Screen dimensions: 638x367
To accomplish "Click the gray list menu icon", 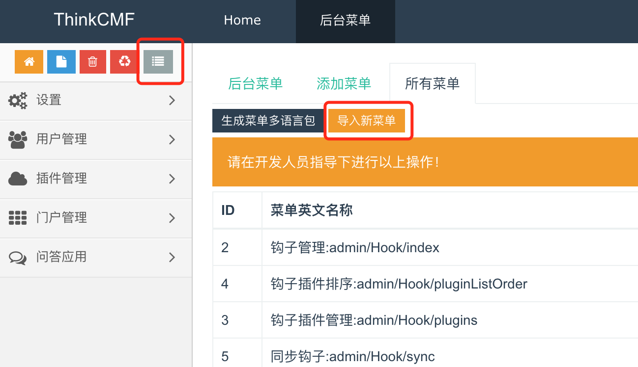I will pos(158,62).
